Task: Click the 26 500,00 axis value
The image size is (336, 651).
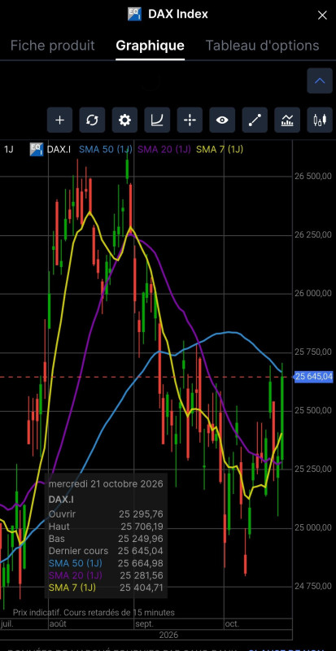Action: tap(313, 177)
